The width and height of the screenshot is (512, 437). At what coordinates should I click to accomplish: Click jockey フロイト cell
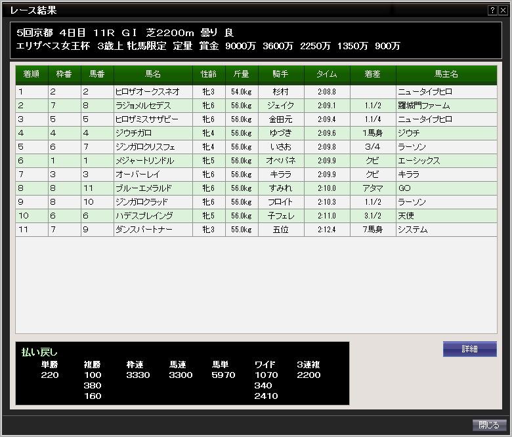[281, 201]
